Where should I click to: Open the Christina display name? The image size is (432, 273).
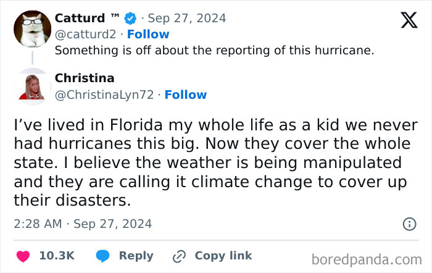pos(85,78)
